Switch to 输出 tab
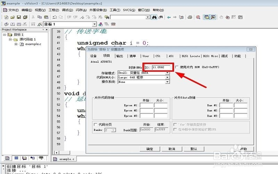This screenshot has height=174, width=278. 120,56
